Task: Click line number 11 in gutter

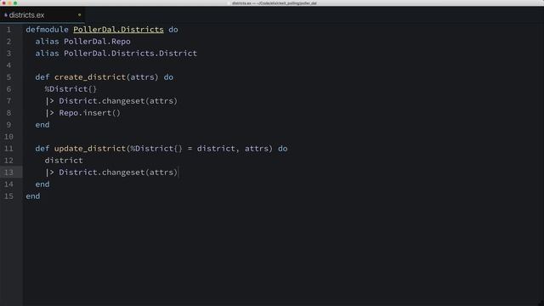Action: click(x=8, y=149)
